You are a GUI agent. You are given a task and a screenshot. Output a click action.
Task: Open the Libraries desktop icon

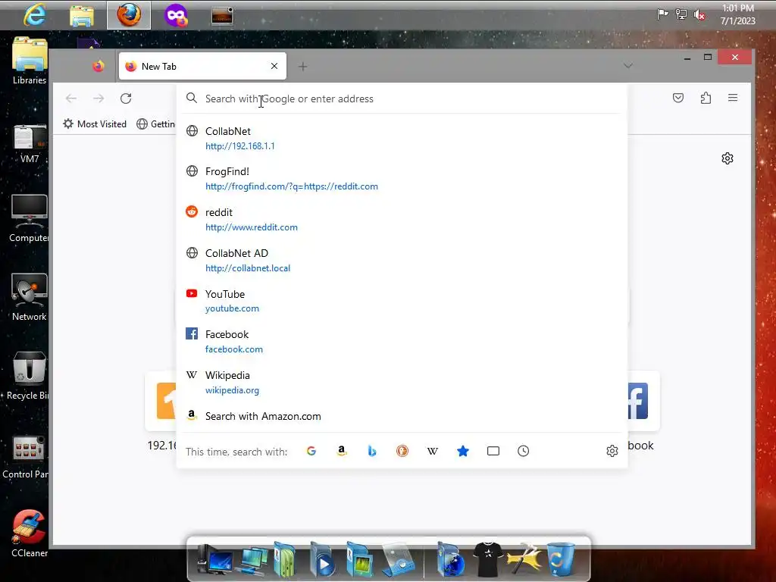click(30, 61)
